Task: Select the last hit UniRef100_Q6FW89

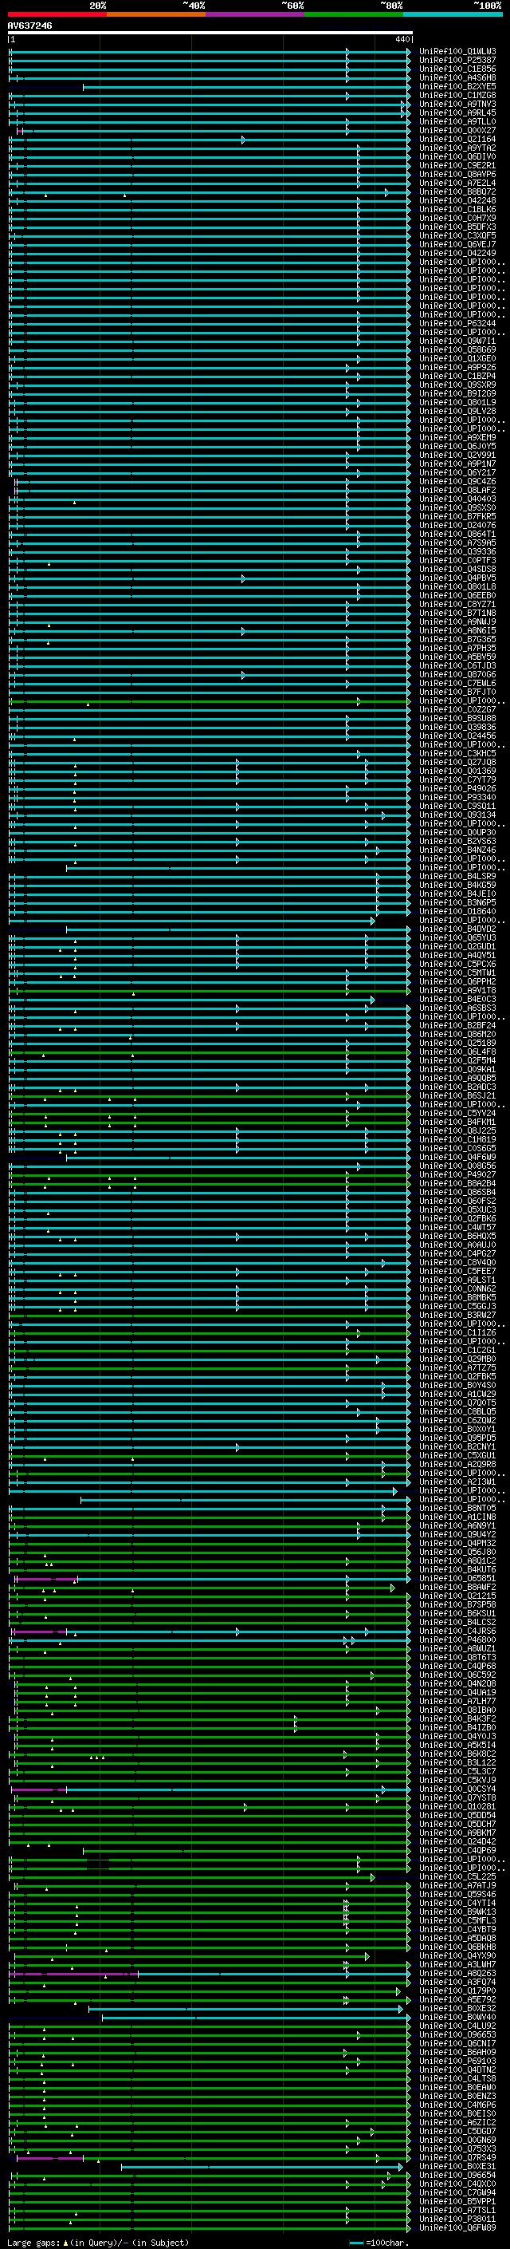Action: (457, 2228)
